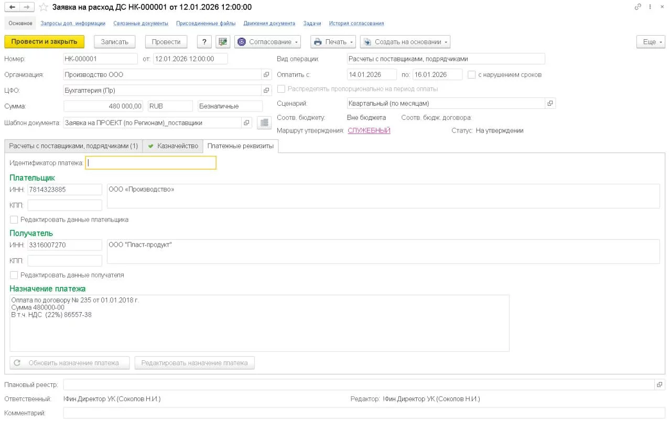671x421 pixels.
Task: Expand the Печать dropdown arrow
Action: click(352, 42)
